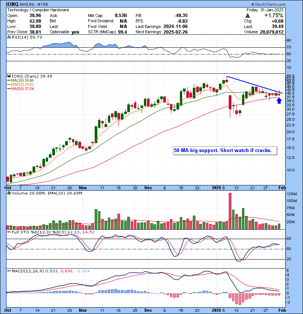Image resolution: width=303 pixels, height=314 pixels.
Task: Click the RSI area-chart icon beside RSI(14)
Action: coord(9,37)
